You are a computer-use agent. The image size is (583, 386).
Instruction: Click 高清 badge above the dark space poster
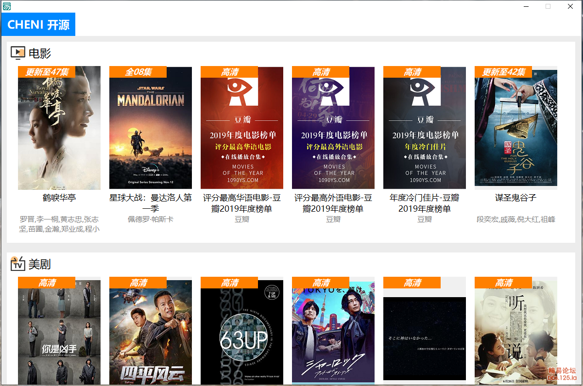412,283
